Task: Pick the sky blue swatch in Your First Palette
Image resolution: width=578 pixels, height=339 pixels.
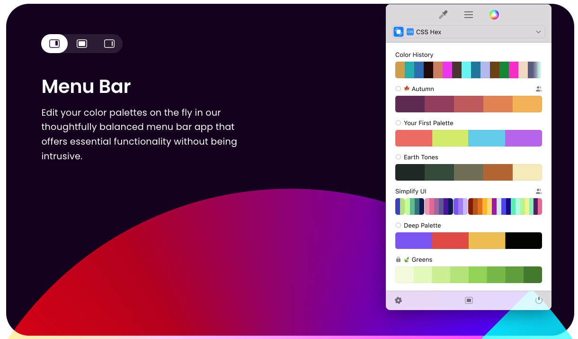Action: pyautogui.click(x=487, y=138)
